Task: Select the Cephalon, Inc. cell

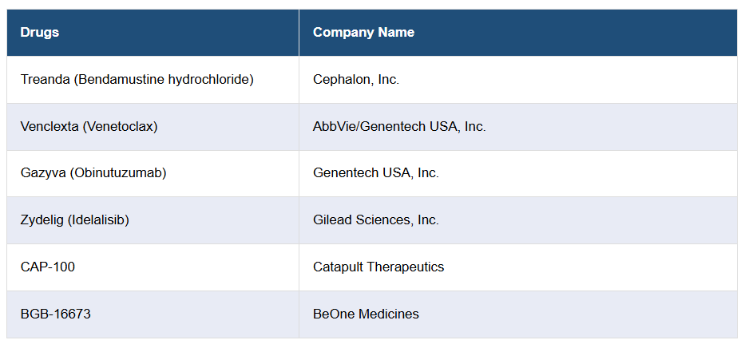Action: click(356, 80)
